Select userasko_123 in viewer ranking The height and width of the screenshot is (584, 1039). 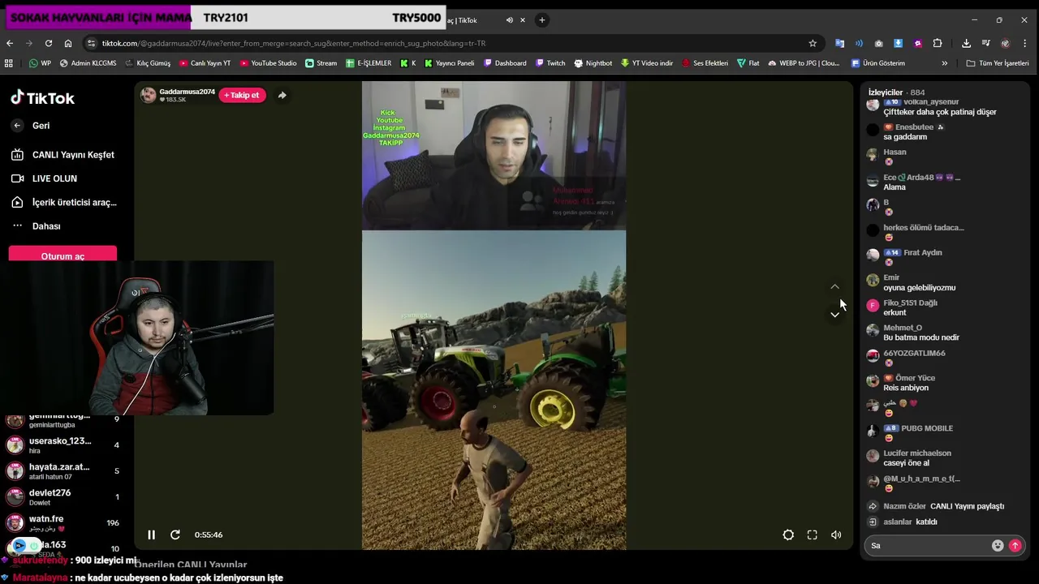[63, 444]
